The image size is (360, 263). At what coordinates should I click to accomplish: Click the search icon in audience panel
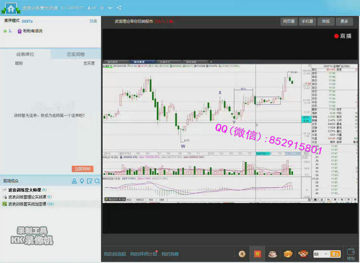pos(97,181)
